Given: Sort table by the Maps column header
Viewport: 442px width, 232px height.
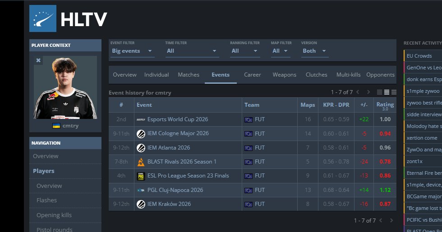Looking at the screenshot, I should click(x=308, y=105).
